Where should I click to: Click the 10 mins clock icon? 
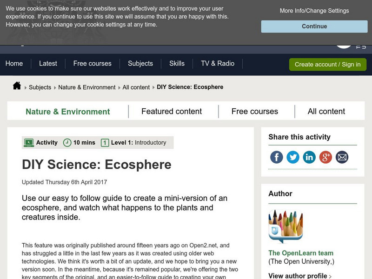[x=67, y=143]
